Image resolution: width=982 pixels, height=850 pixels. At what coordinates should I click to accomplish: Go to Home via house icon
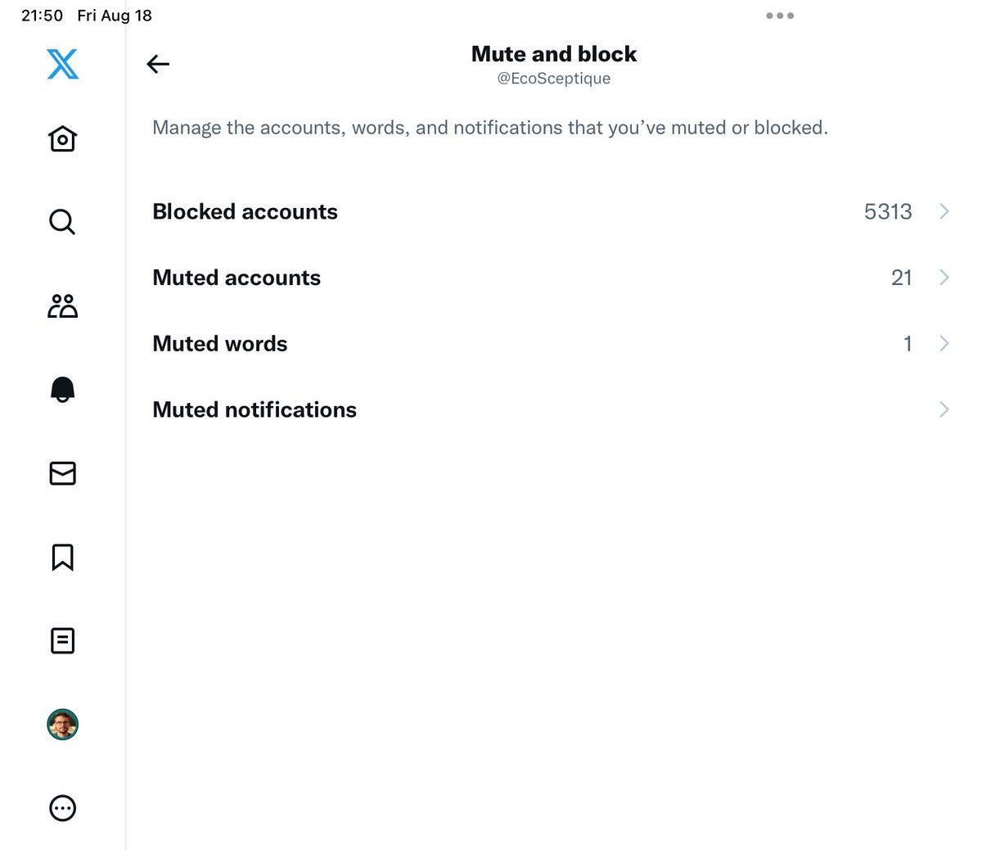62,138
